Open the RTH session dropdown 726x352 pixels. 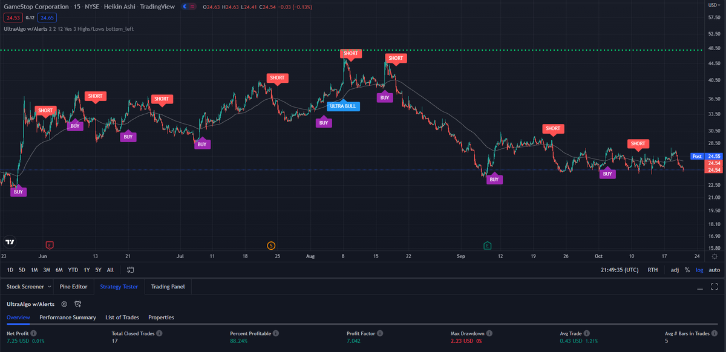point(653,270)
